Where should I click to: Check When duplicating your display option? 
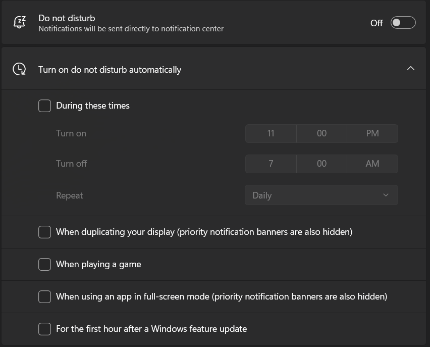click(x=45, y=232)
